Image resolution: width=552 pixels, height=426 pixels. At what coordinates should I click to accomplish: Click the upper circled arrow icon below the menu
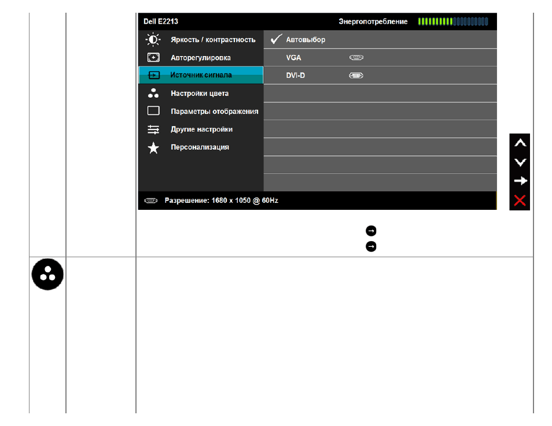[371, 231]
